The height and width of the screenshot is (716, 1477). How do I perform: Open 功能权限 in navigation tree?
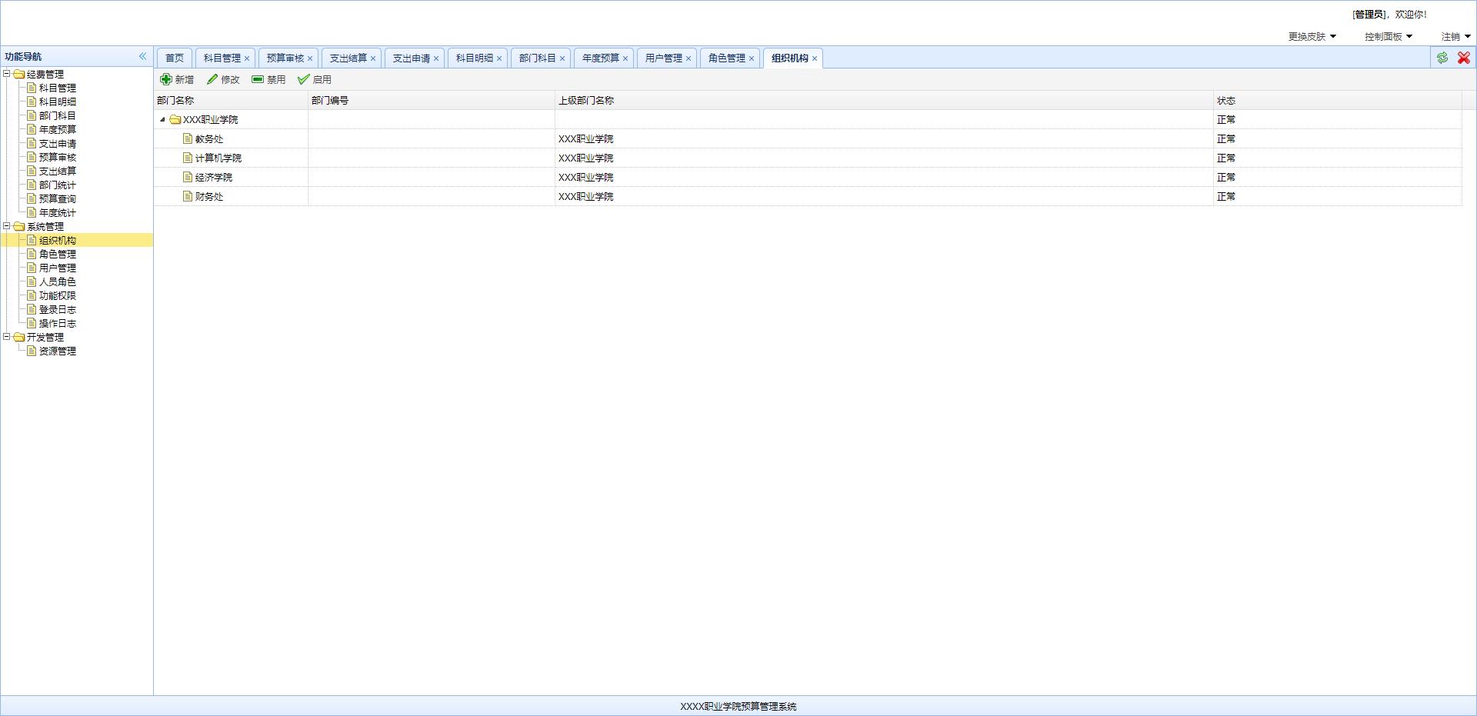click(58, 295)
